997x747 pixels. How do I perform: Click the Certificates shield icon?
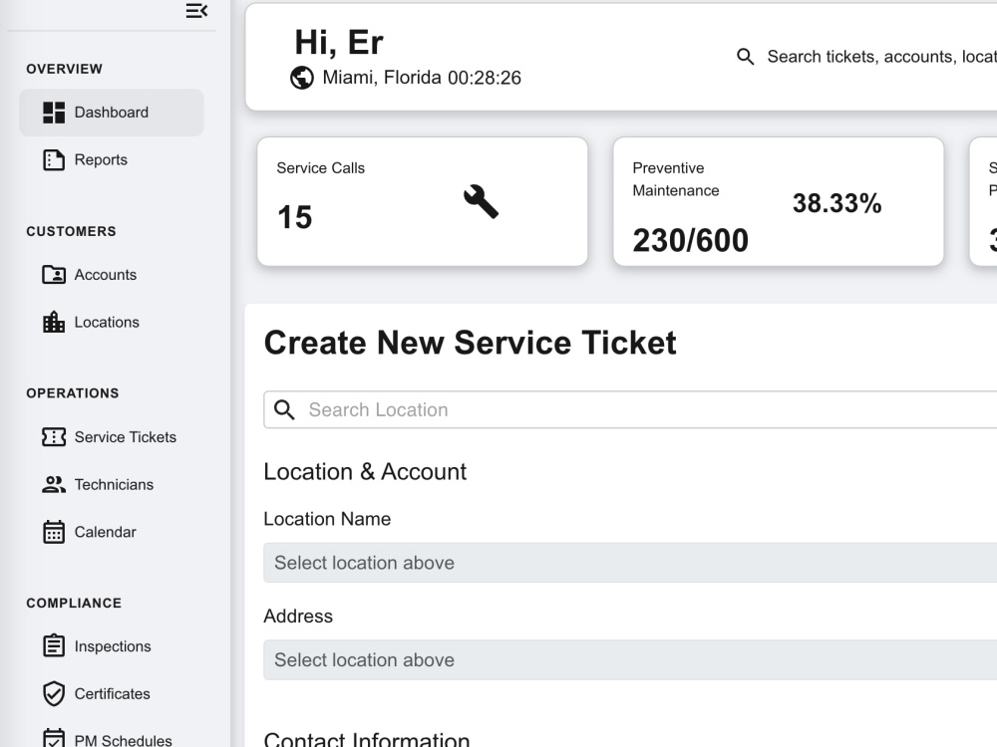(54, 693)
